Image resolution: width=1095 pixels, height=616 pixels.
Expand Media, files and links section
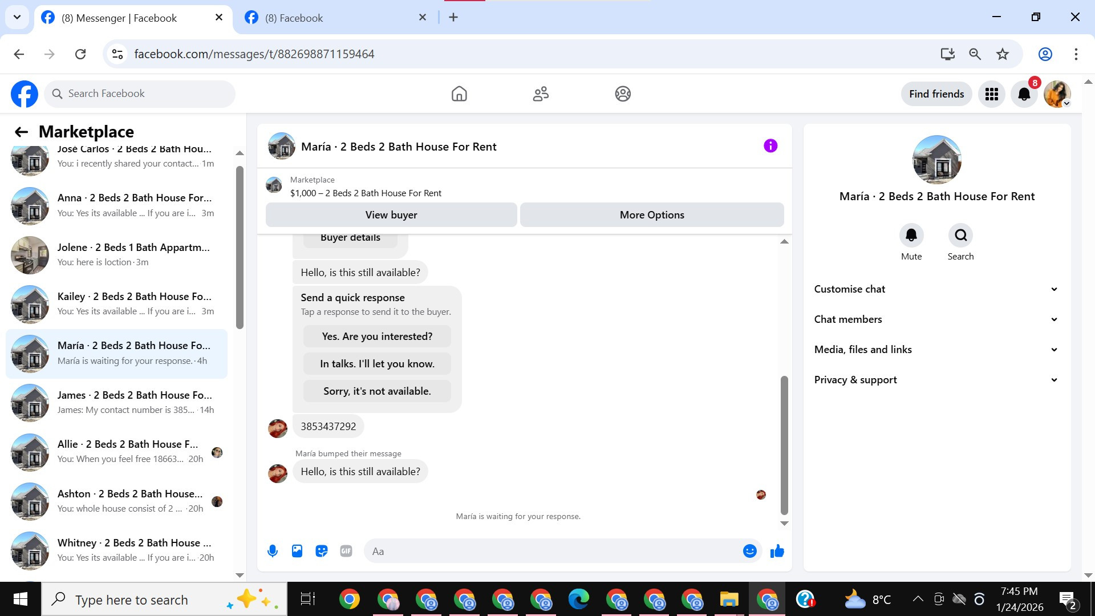coord(936,350)
